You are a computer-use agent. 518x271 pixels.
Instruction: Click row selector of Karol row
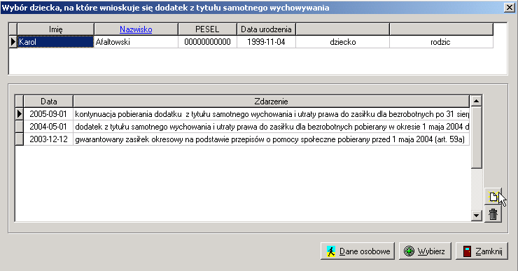point(13,41)
